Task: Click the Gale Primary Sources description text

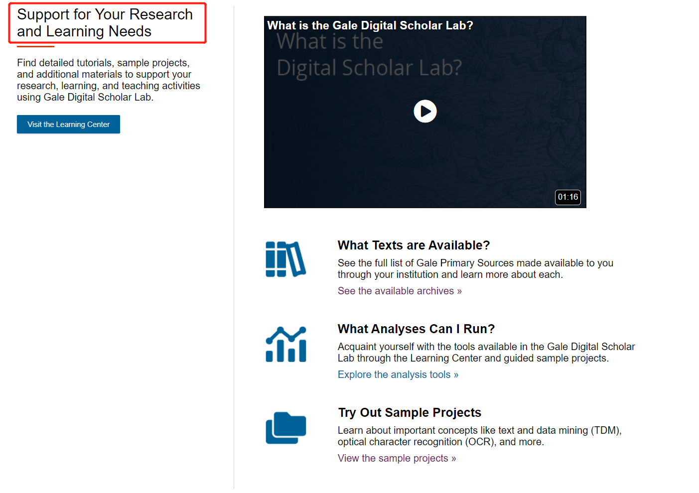Action: click(475, 269)
